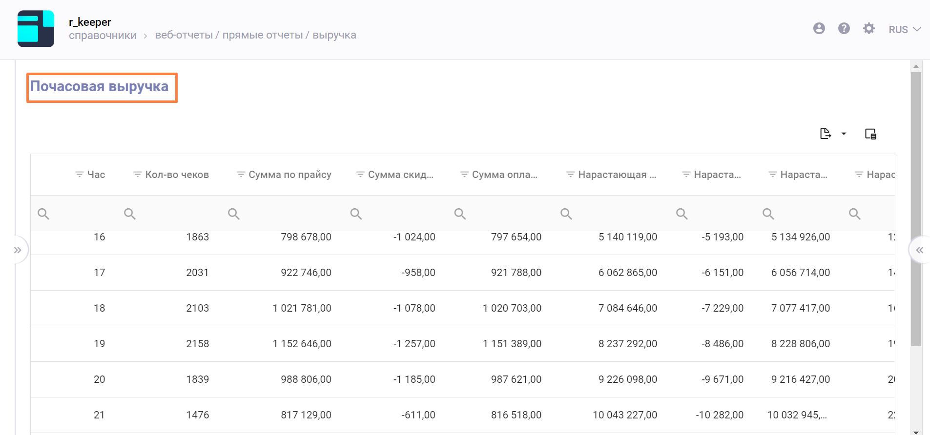930x435 pixels.
Task: Sort by Нарастающая column header
Action: click(x=617, y=175)
